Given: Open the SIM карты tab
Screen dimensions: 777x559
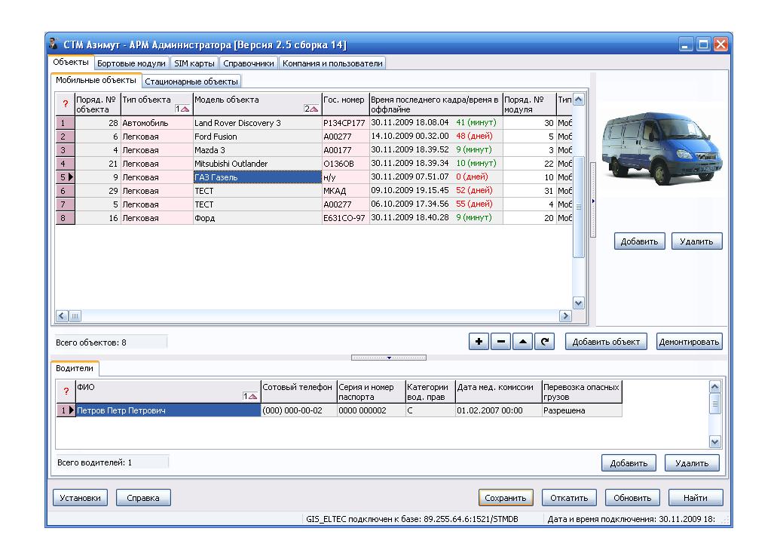Looking at the screenshot, I should click(194, 63).
